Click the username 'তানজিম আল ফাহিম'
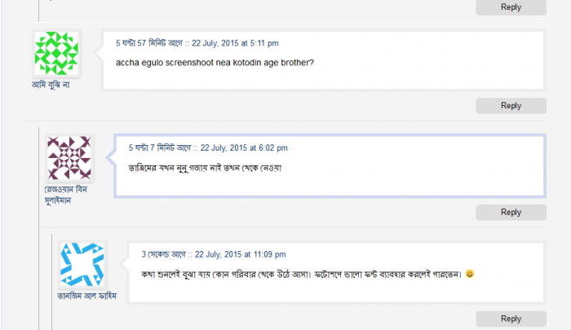Image resolution: width=571 pixels, height=330 pixels. point(87,296)
